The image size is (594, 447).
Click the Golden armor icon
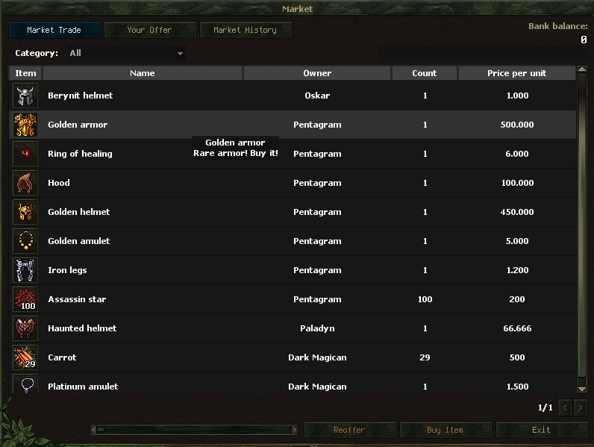point(25,125)
